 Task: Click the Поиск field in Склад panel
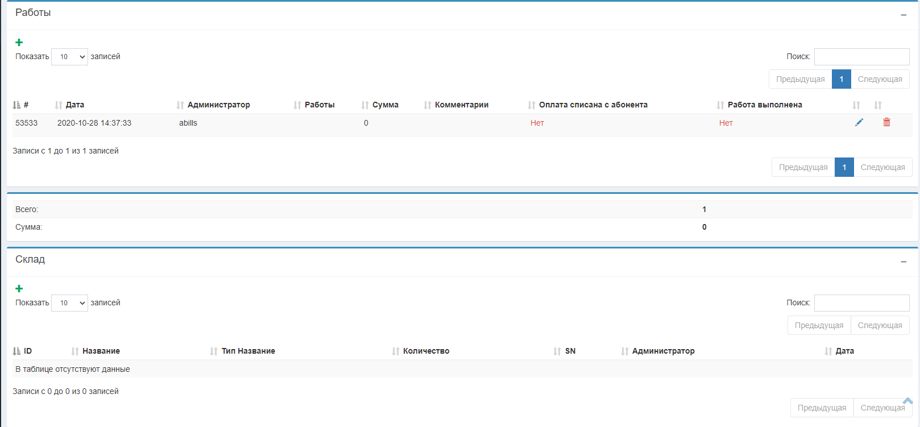(x=861, y=303)
